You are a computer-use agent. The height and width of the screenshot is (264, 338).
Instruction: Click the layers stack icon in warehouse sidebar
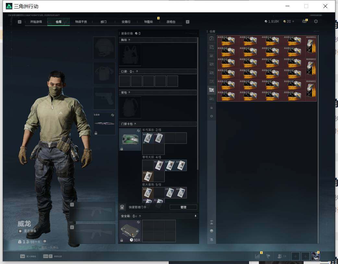pyautogui.click(x=211, y=231)
